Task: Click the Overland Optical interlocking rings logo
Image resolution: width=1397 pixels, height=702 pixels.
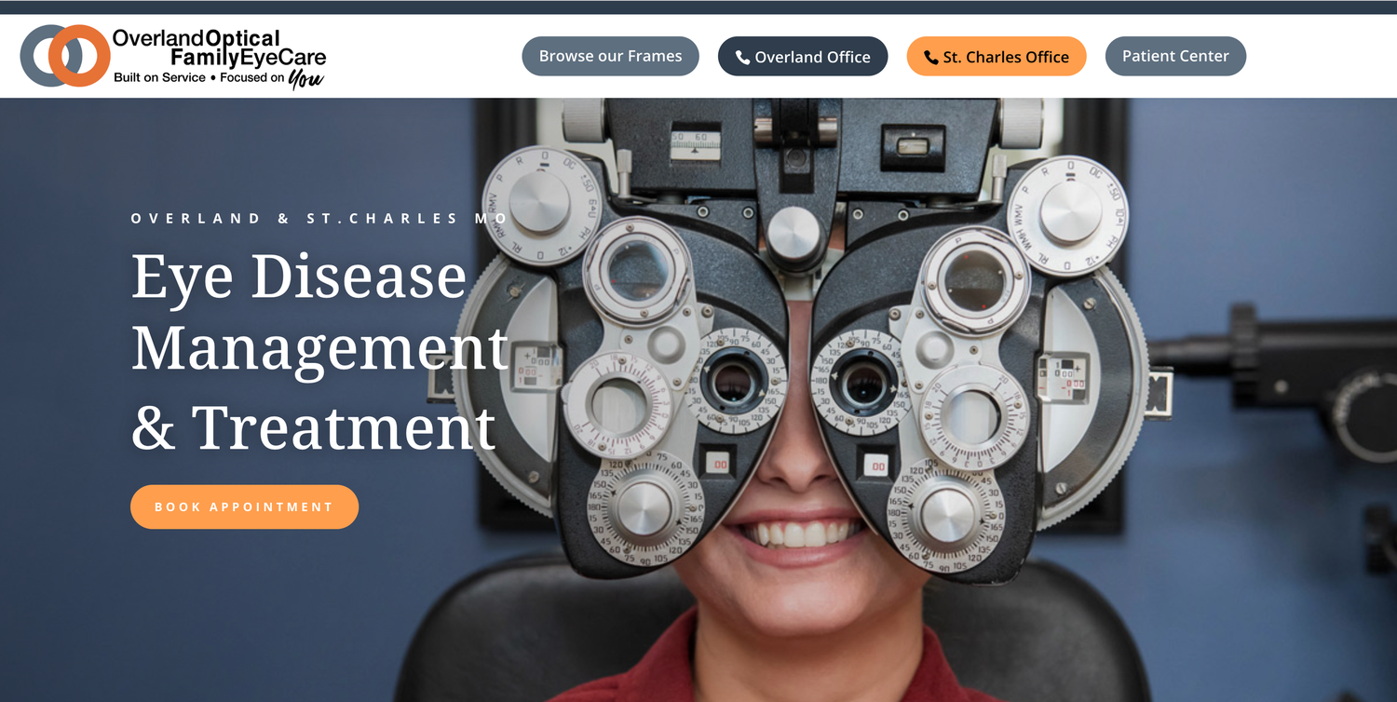Action: 65,56
